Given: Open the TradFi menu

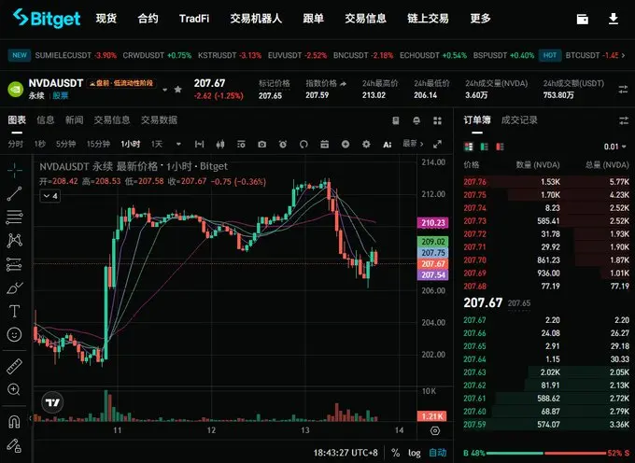Looking at the screenshot, I should (194, 19).
